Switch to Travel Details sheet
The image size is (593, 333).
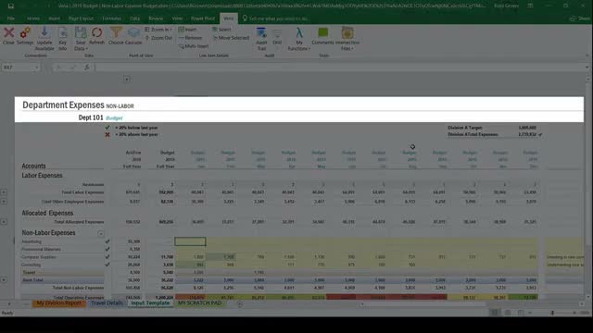point(107,303)
